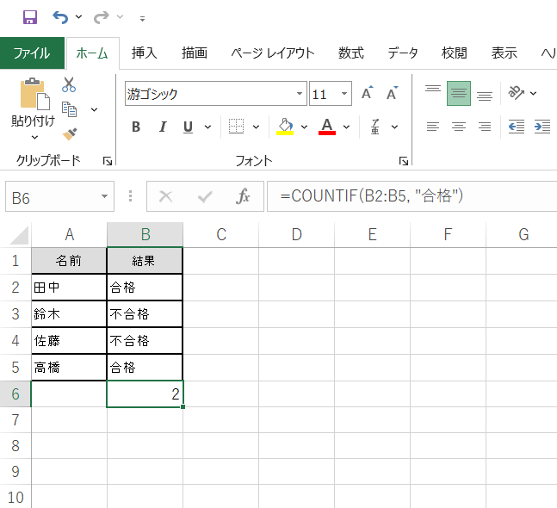The image size is (557, 508).
Task: Open the 挿入 tab
Action: point(144,53)
